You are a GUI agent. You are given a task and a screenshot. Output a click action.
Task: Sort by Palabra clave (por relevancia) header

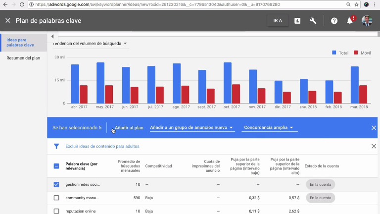pos(82,166)
